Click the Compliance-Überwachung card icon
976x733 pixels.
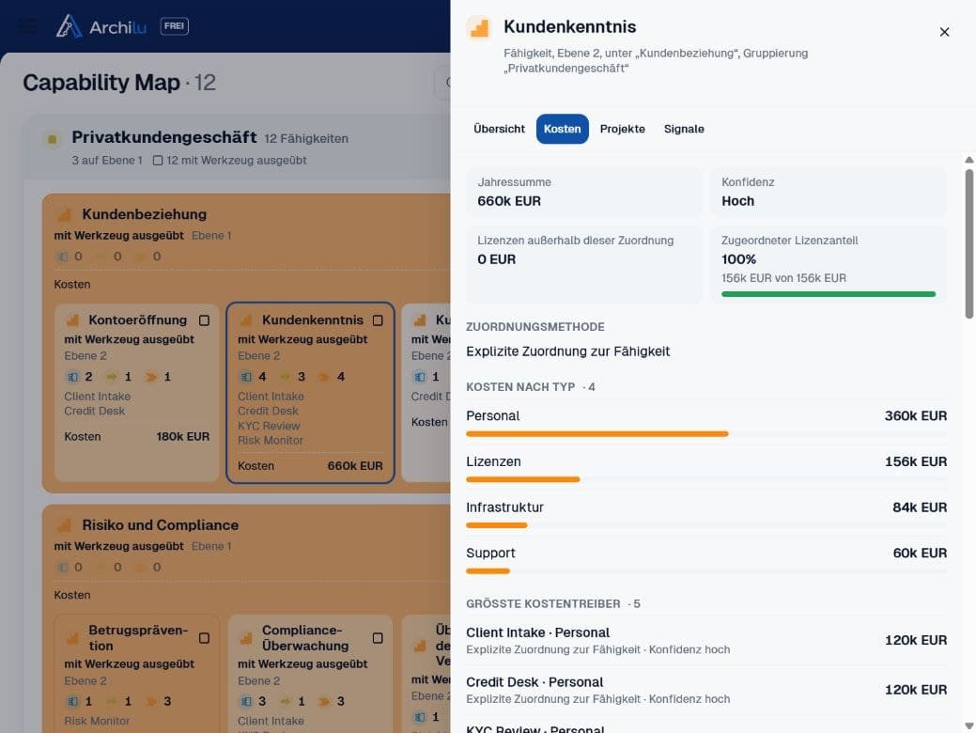point(246,638)
